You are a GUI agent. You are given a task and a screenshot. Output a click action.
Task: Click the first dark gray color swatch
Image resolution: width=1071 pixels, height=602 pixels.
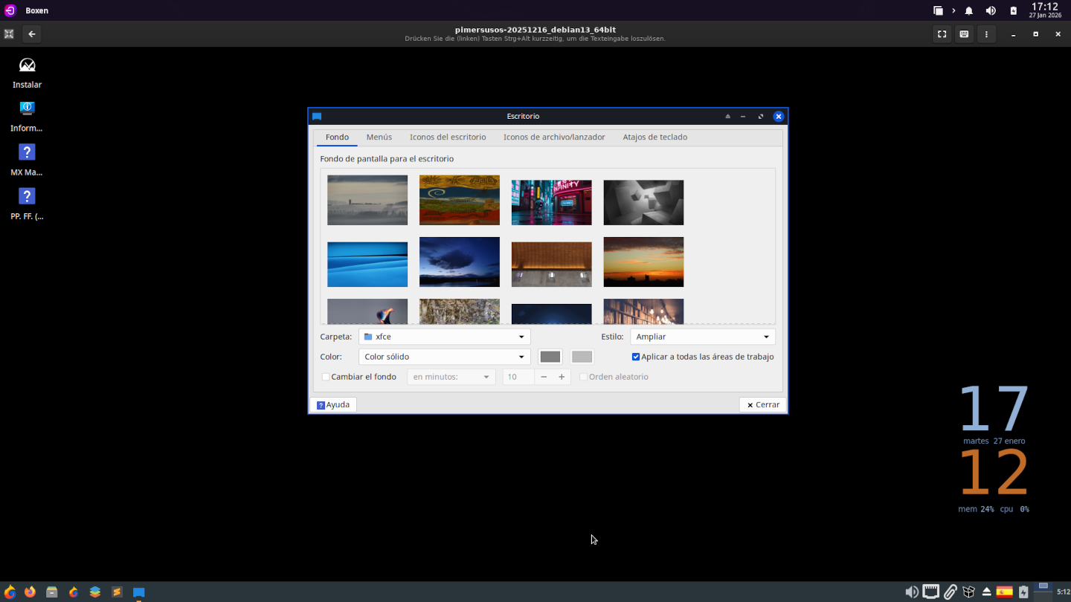[x=550, y=357]
